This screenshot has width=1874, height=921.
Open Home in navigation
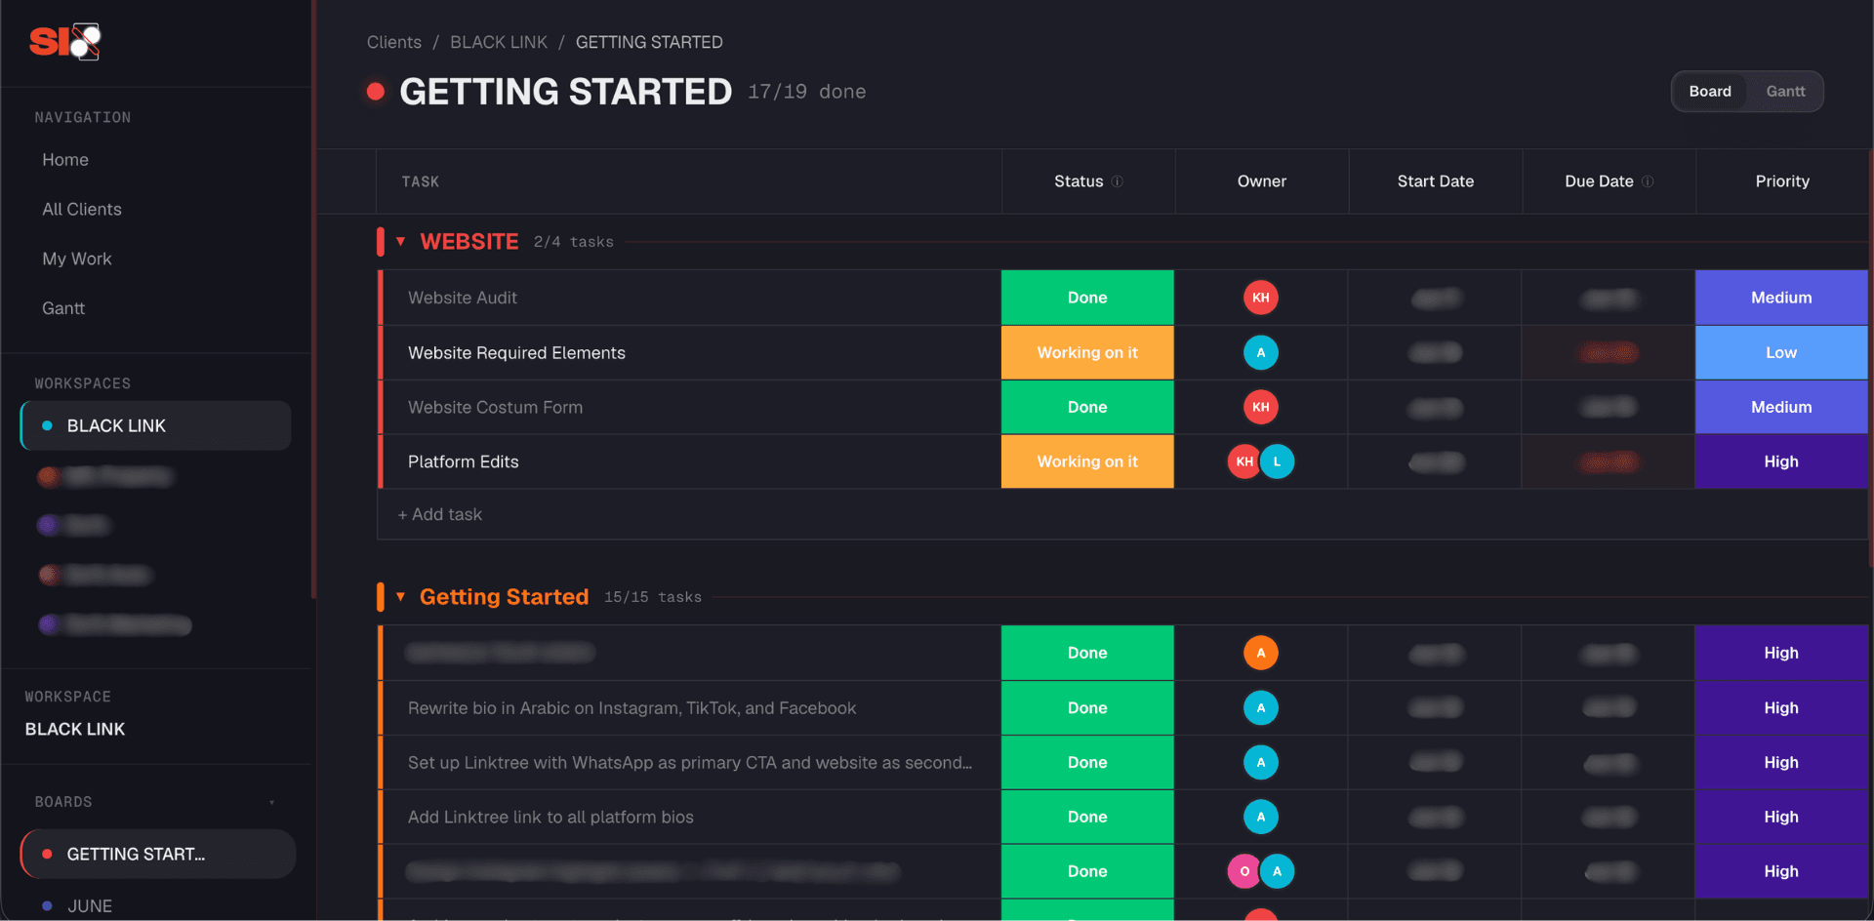65,160
